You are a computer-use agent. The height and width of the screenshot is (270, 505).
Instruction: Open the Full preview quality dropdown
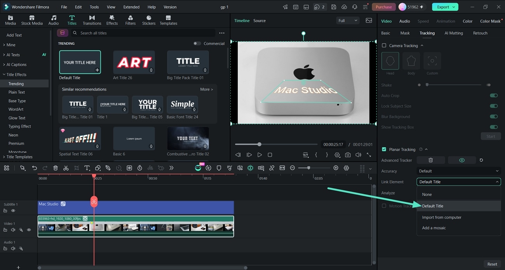point(348,21)
